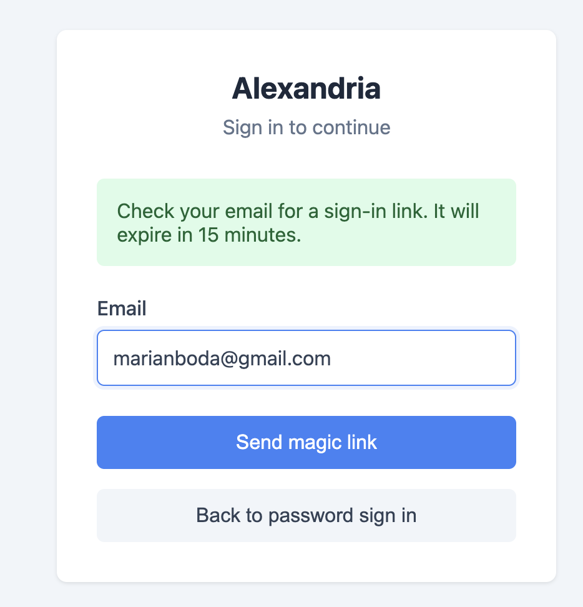Resend the magic sign-in link
Viewport: 583px width, 607px height.
pos(306,442)
